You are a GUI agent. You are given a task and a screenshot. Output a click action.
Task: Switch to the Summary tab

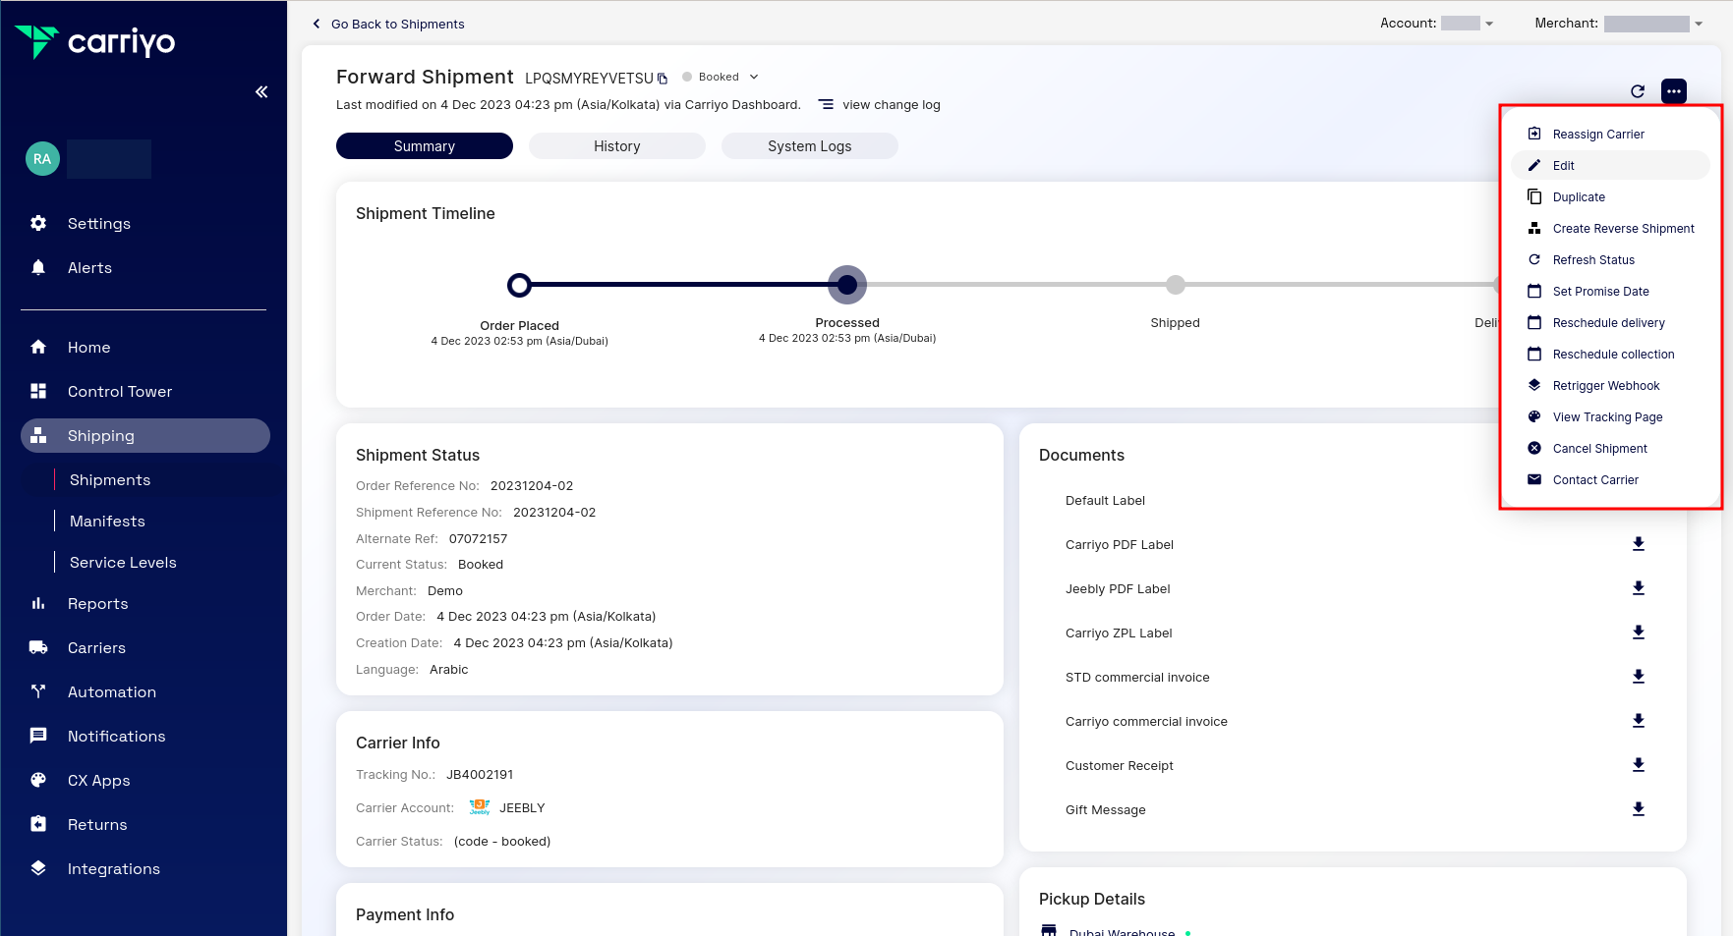point(425,145)
